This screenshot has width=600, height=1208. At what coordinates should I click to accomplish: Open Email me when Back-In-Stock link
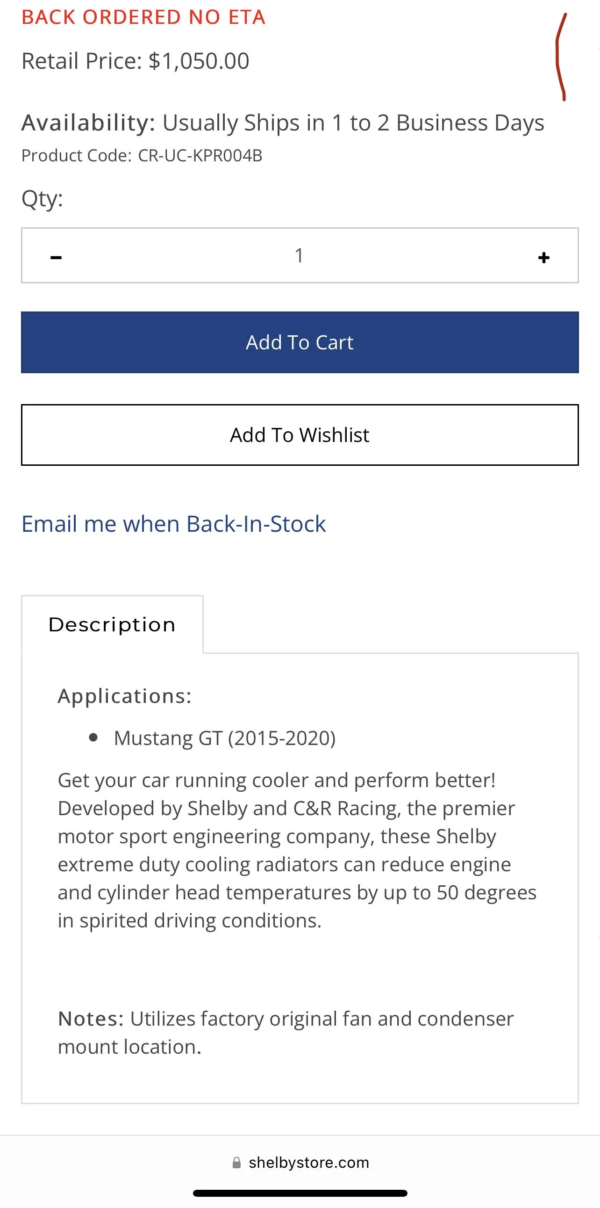(x=174, y=524)
